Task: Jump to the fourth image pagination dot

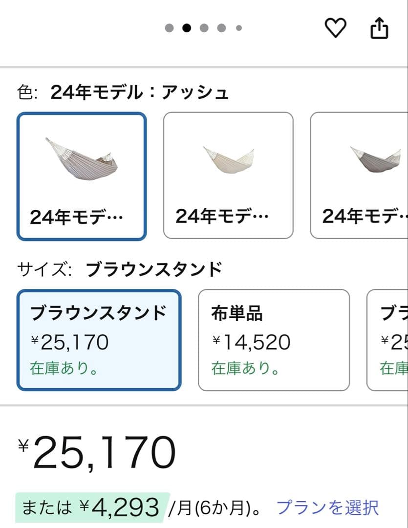Action: click(221, 28)
